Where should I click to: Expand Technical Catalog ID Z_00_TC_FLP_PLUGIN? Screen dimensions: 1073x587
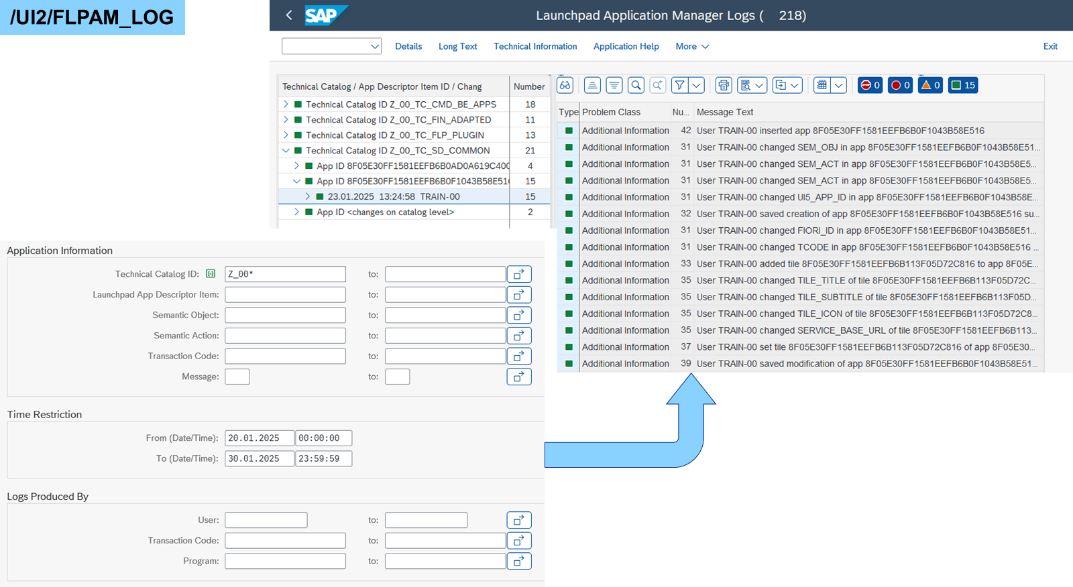point(286,135)
